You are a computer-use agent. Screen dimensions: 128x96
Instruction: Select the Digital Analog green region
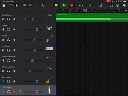(x=92, y=18)
